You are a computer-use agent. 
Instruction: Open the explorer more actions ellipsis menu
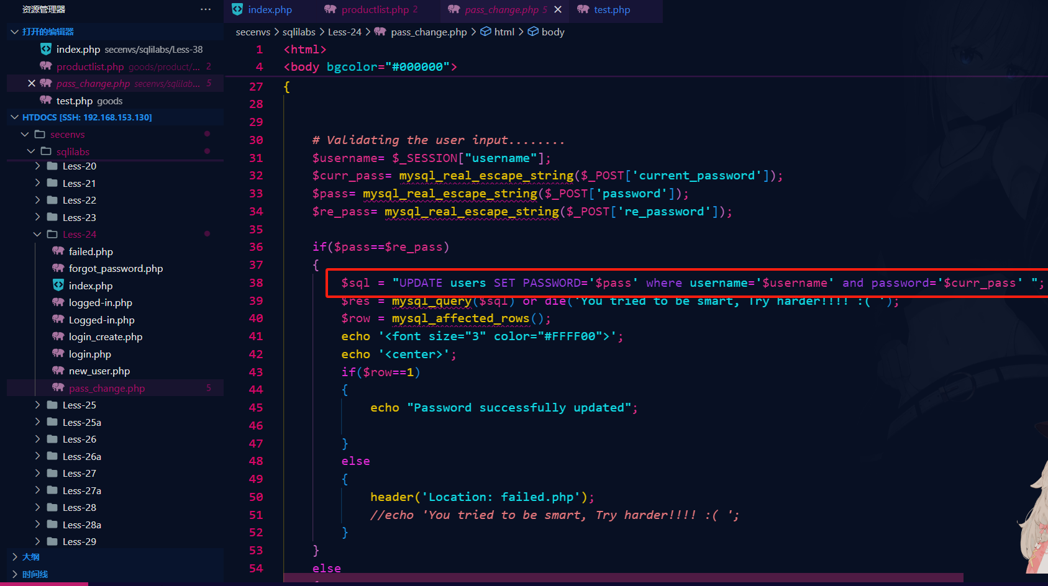click(x=206, y=9)
